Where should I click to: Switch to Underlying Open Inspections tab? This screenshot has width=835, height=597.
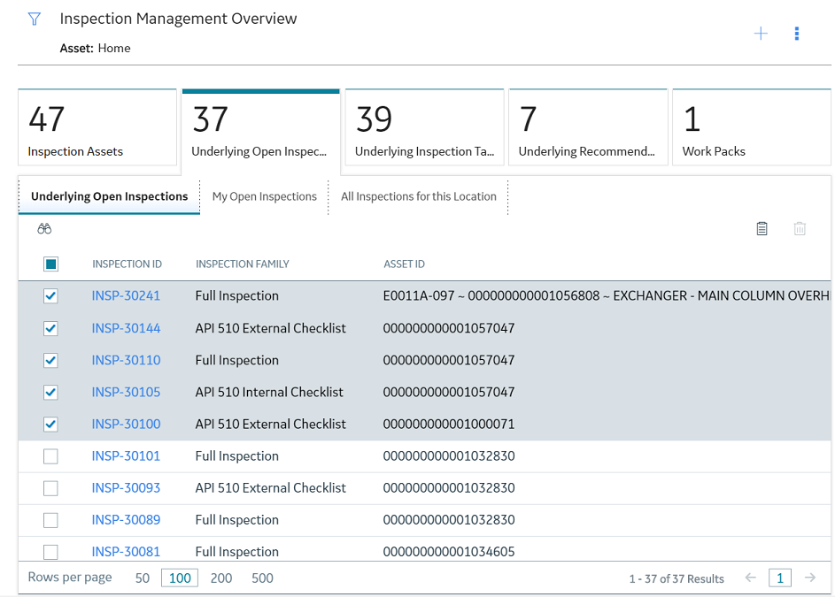109,196
